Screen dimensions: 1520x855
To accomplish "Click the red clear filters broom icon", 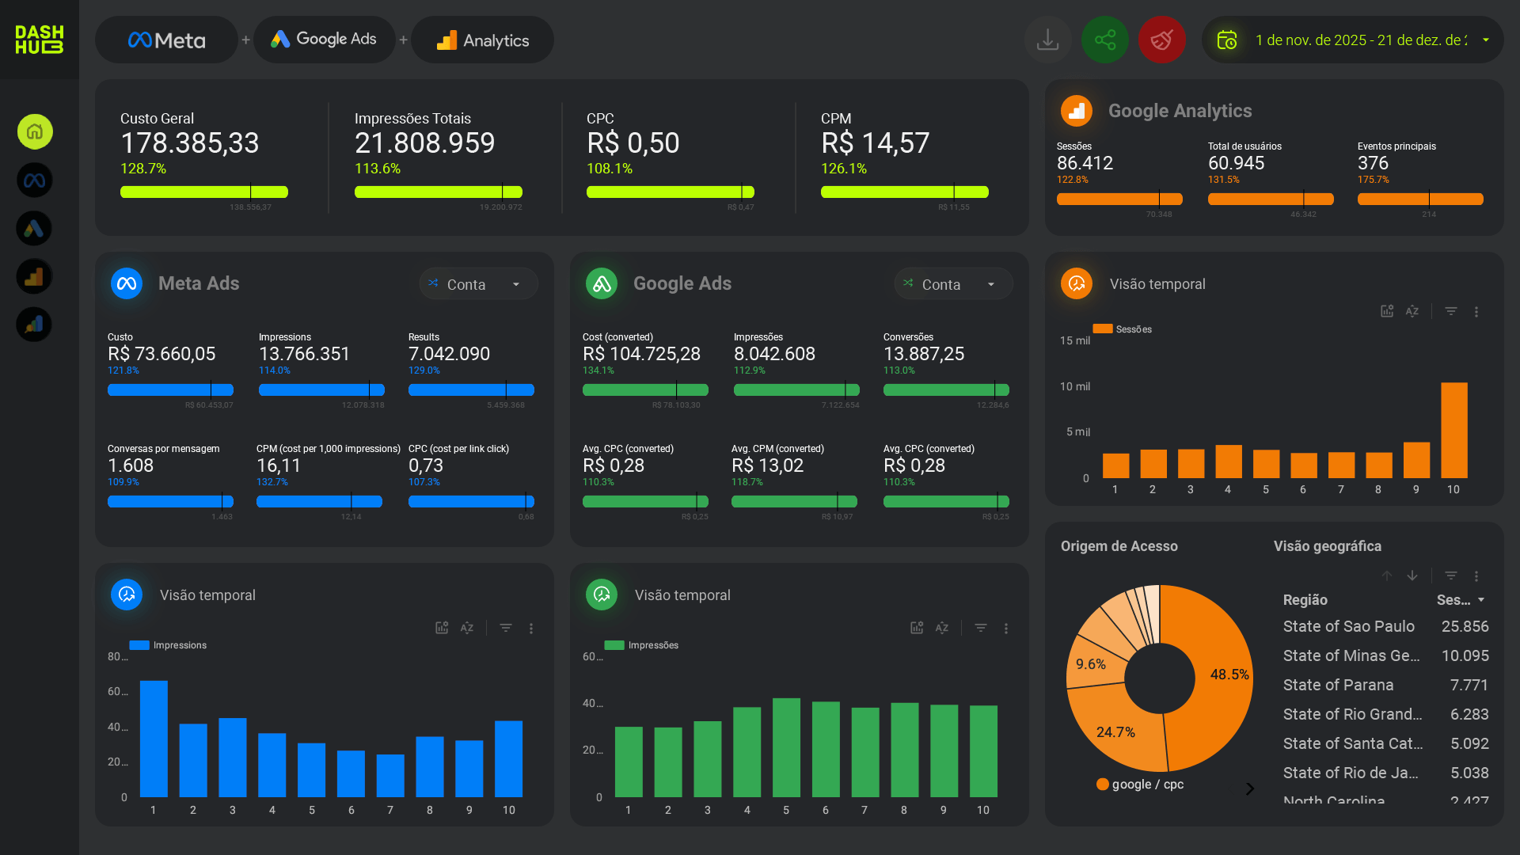I will (1161, 40).
